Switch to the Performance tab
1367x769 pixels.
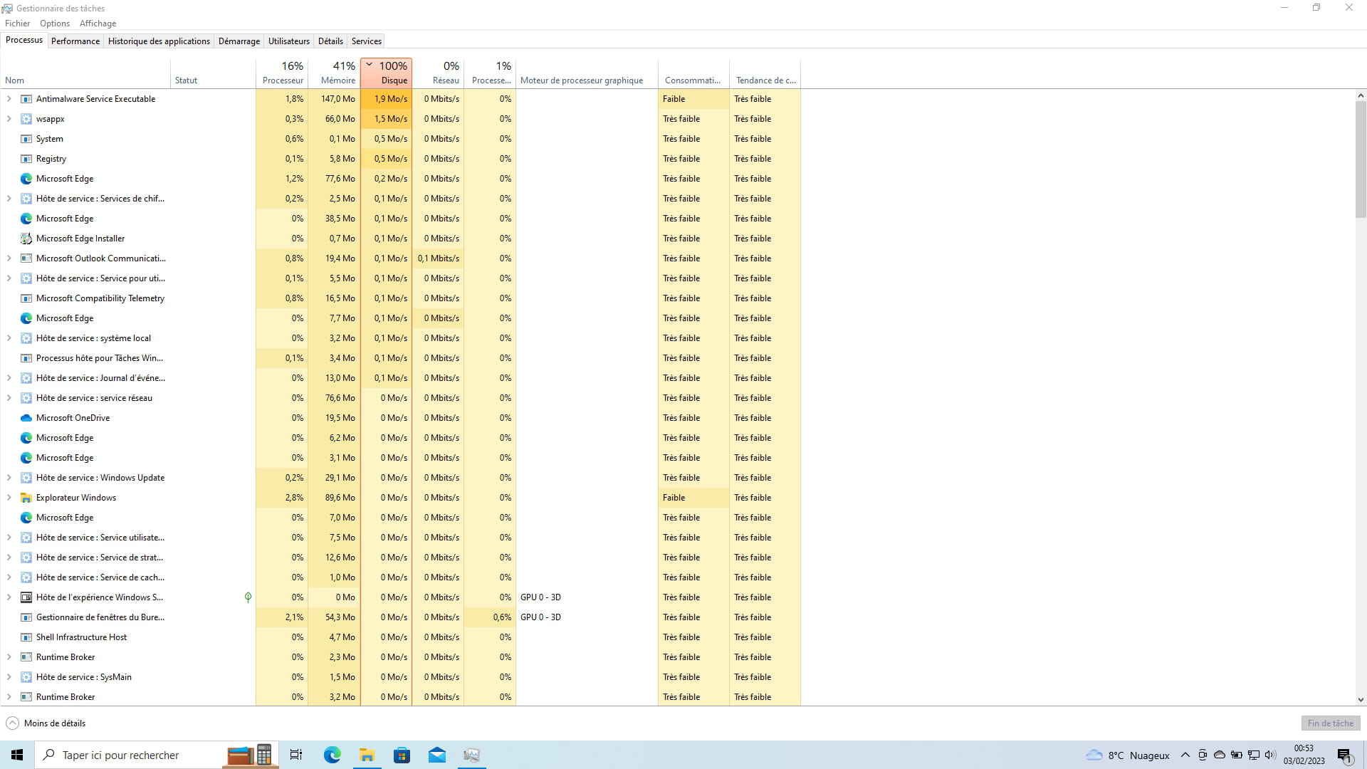[x=75, y=41]
